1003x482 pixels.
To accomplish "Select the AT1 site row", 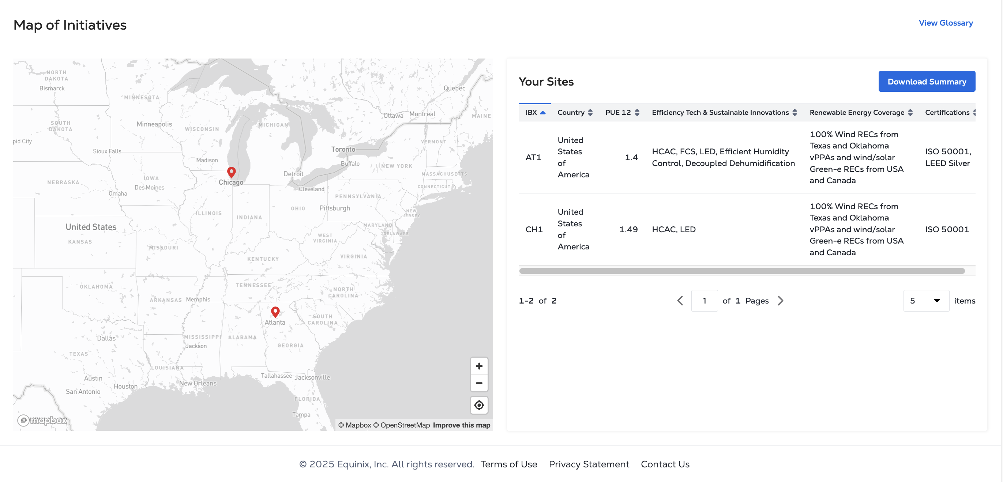I will 533,157.
